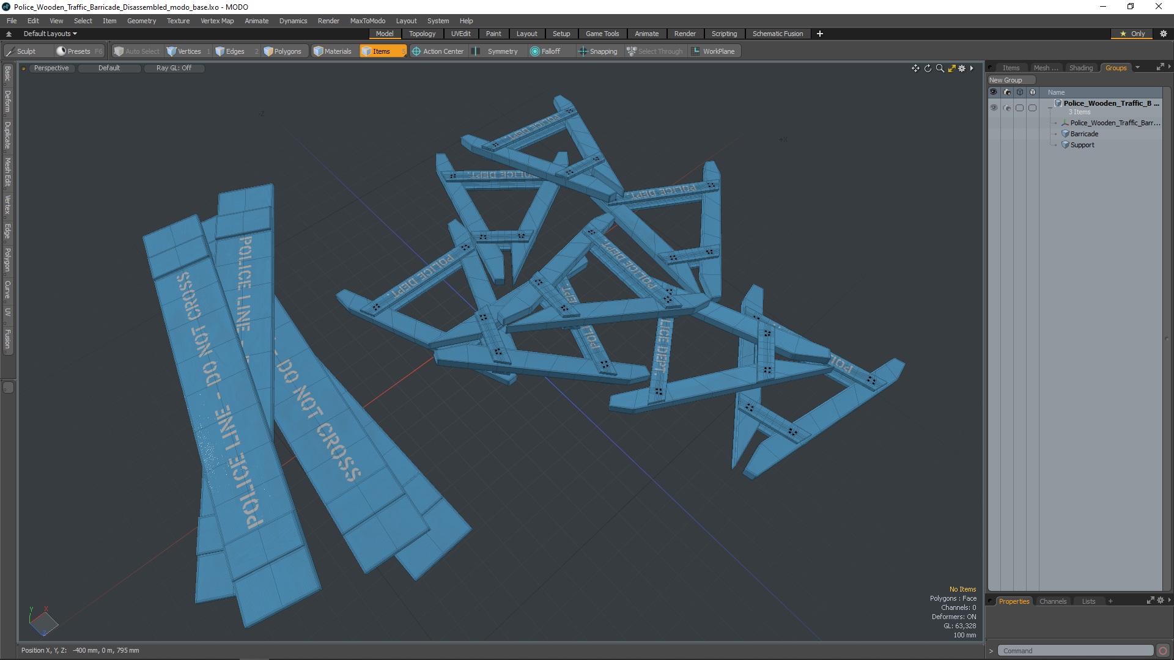1174x660 pixels.
Task: Open the Presets browser
Action: click(79, 51)
